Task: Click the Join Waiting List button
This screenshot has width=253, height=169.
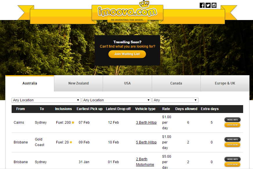Action: tap(127, 54)
